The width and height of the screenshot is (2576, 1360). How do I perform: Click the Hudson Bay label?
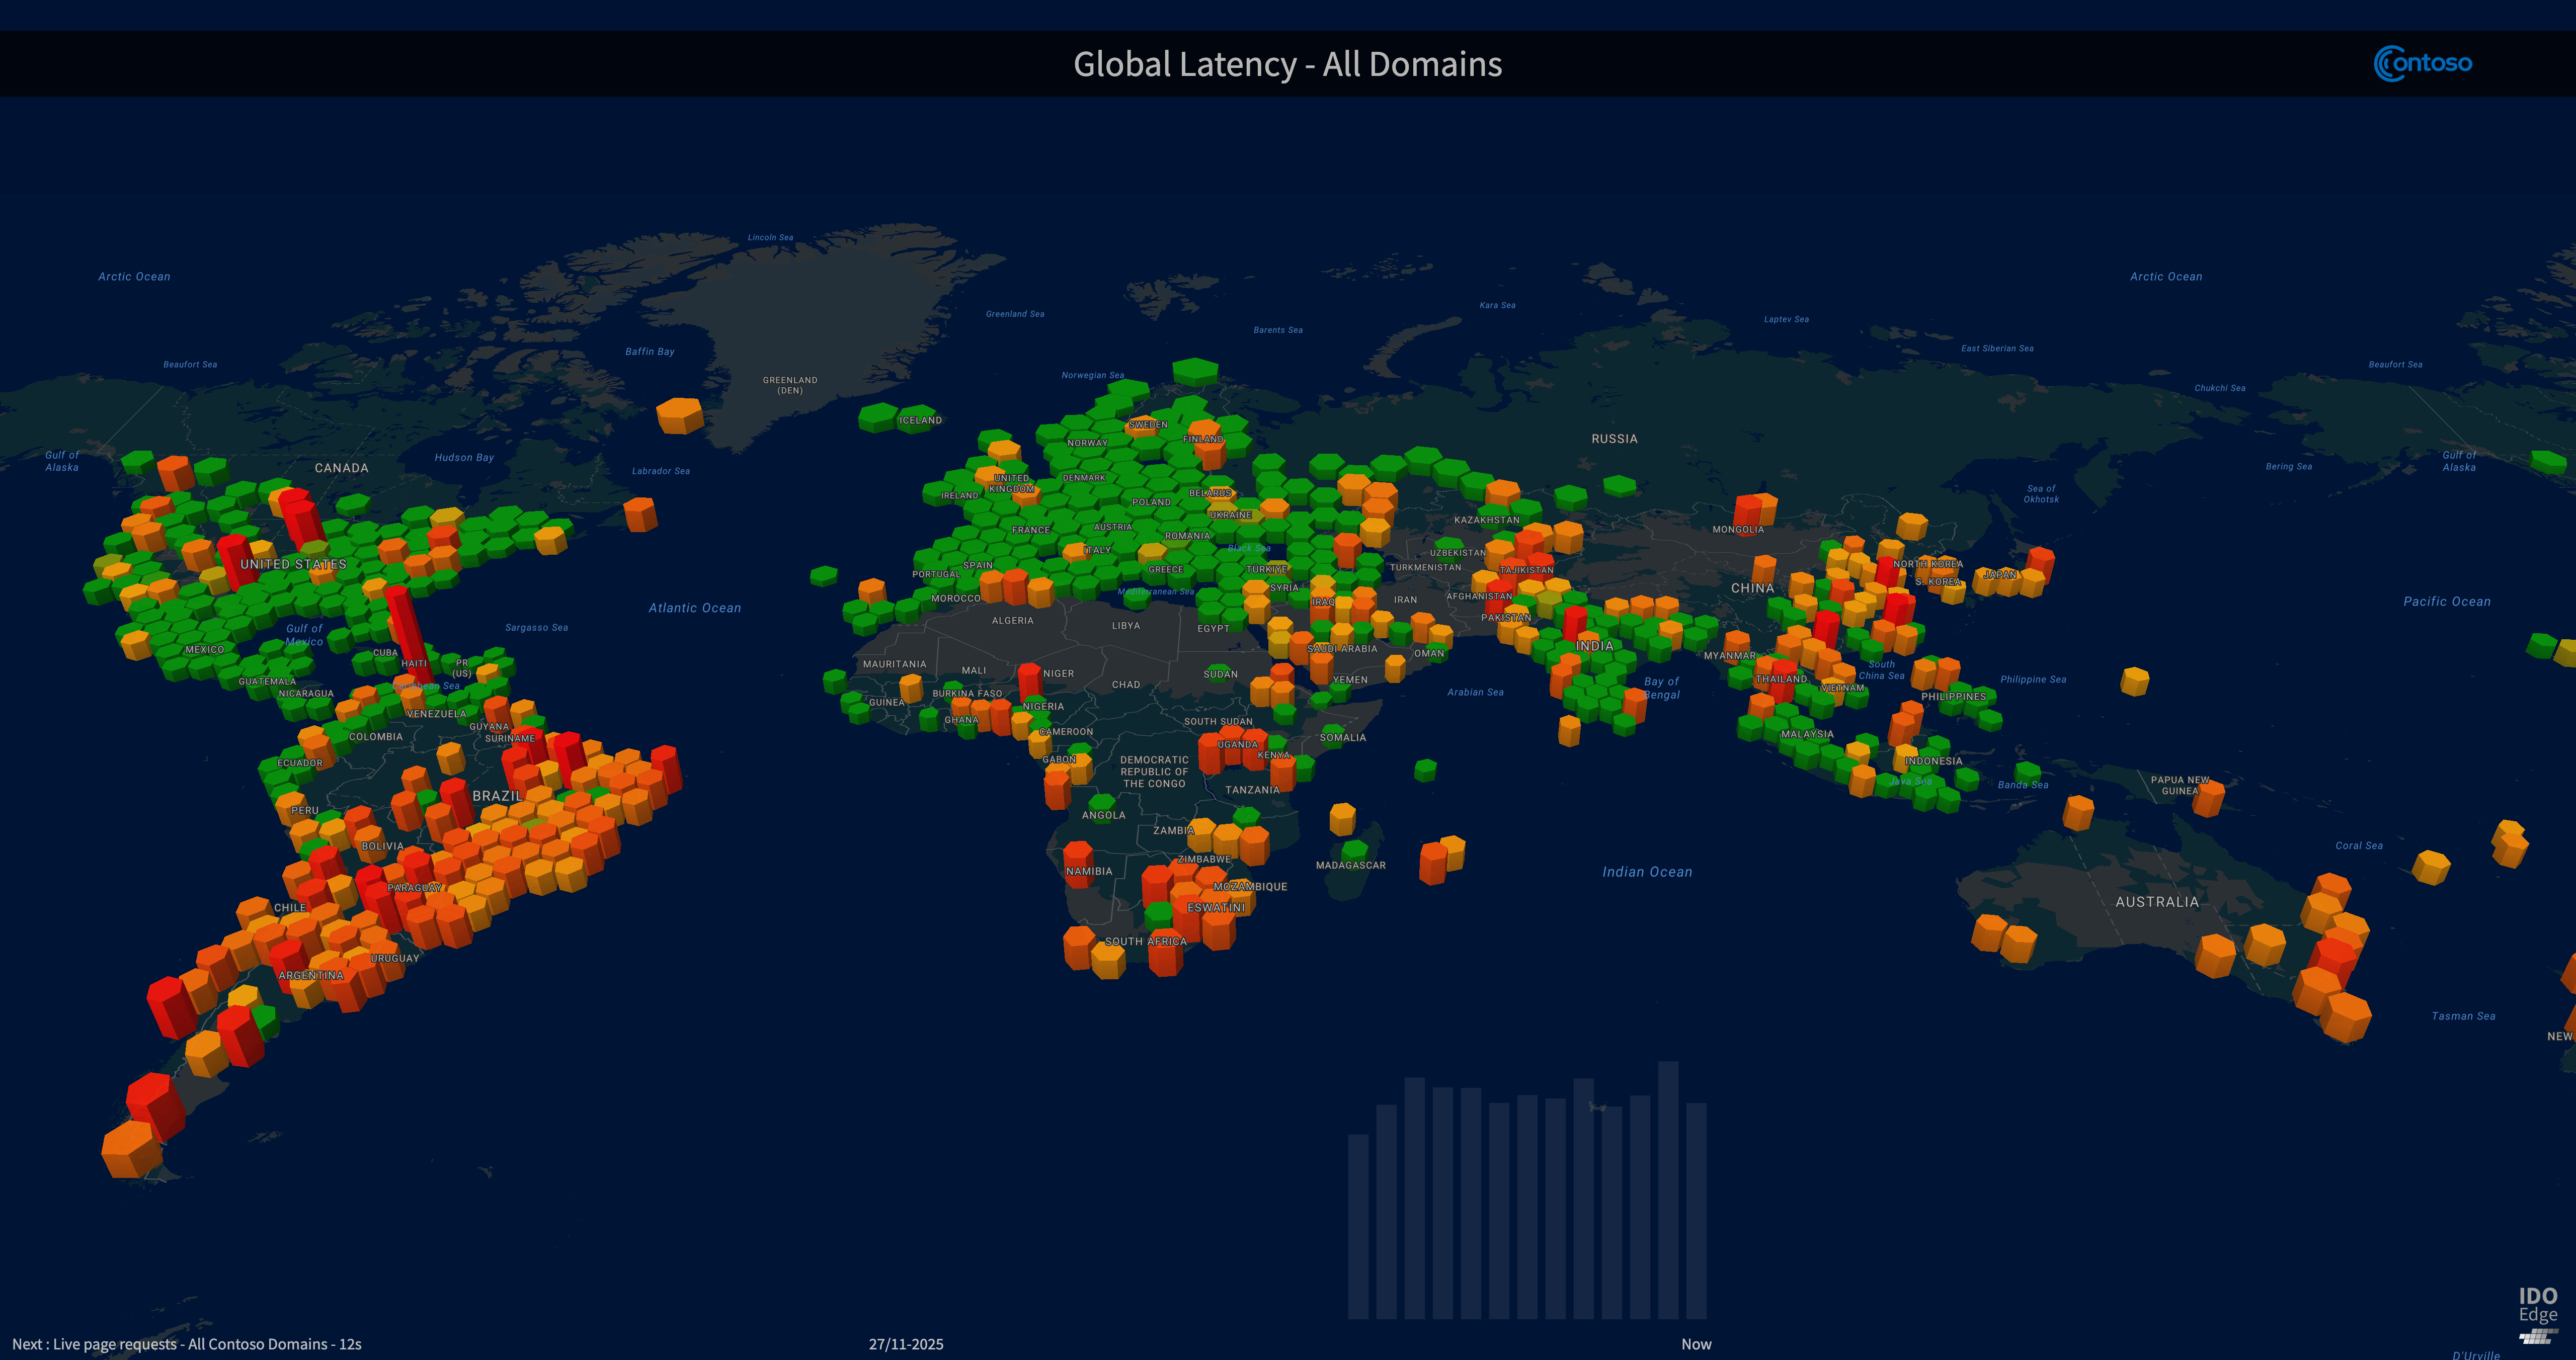464,458
